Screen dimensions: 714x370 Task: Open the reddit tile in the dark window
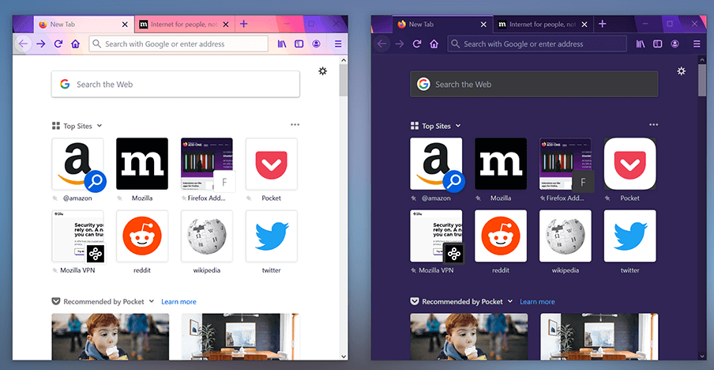click(x=501, y=236)
